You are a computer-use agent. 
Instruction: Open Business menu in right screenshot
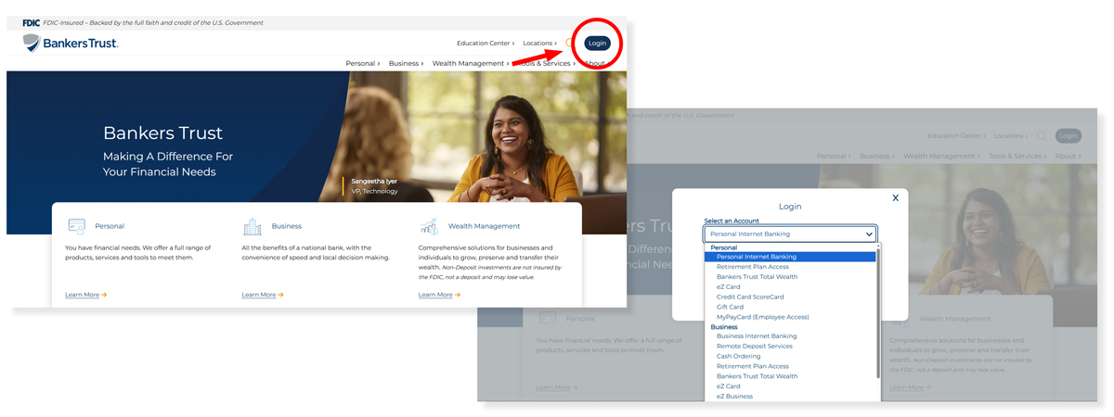click(877, 157)
